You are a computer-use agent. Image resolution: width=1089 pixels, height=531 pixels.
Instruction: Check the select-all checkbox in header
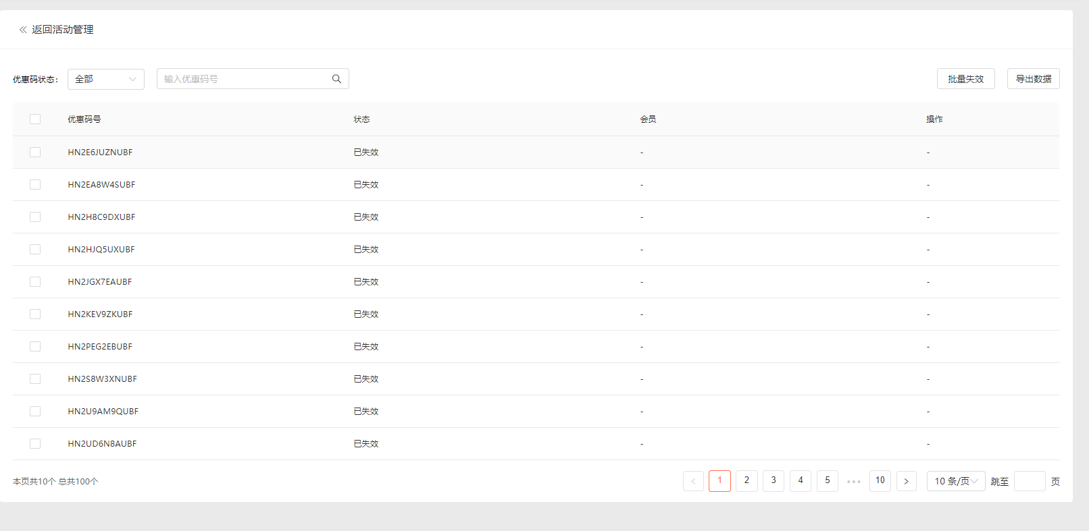(x=35, y=119)
